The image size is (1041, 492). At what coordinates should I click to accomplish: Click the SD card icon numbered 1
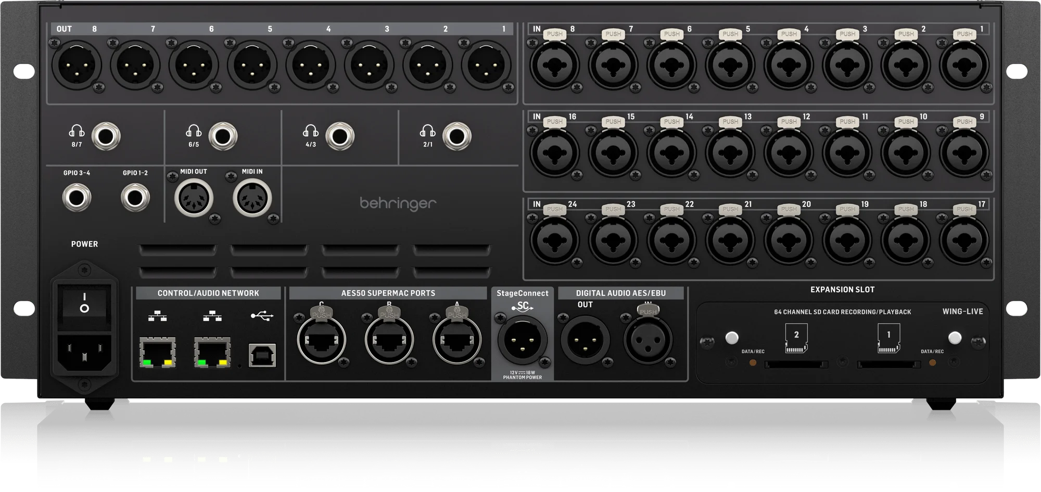888,338
